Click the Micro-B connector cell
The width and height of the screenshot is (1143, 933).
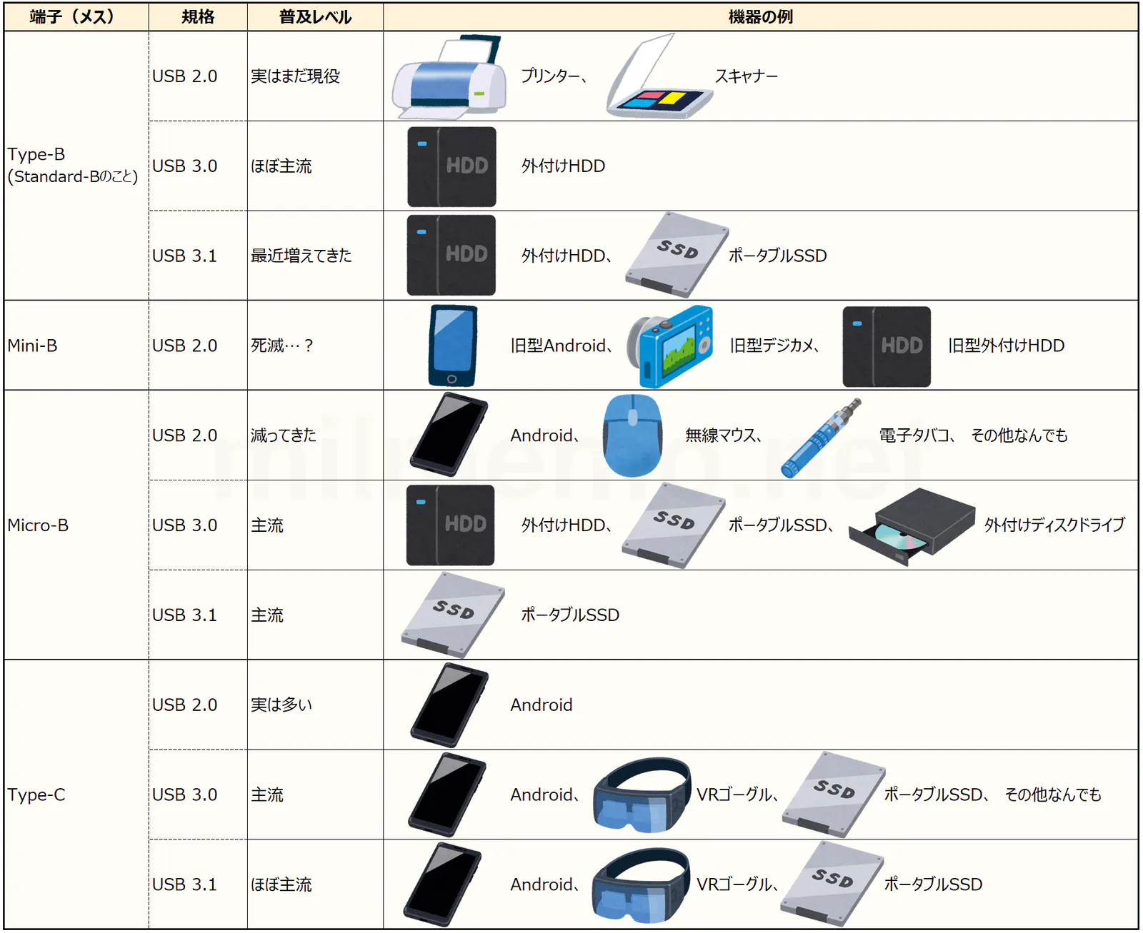coord(76,525)
